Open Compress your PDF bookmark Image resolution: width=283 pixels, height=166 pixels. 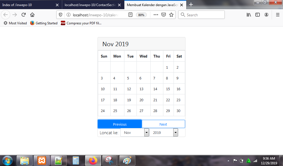[81, 23]
